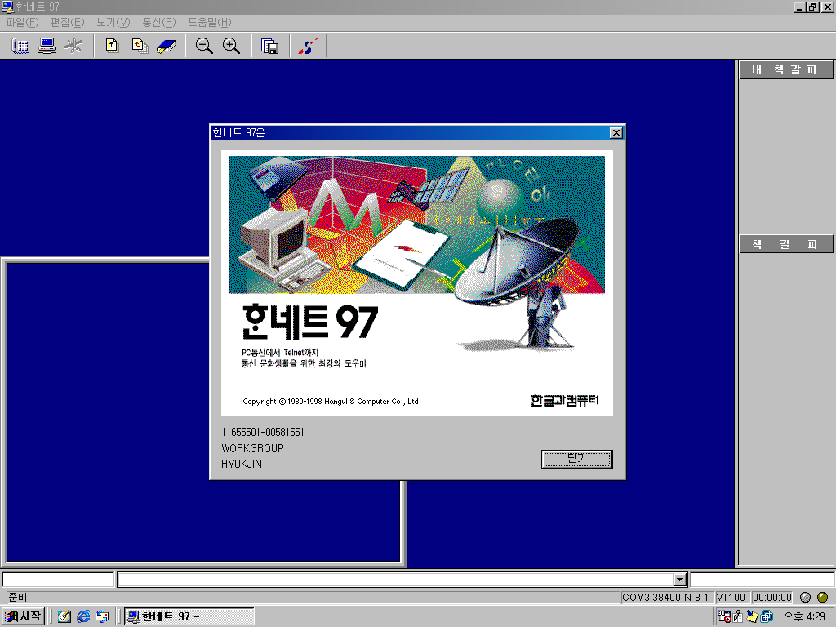Image resolution: width=836 pixels, height=627 pixels.
Task: Click the stacked pages red arrow icon
Action: tap(140, 46)
